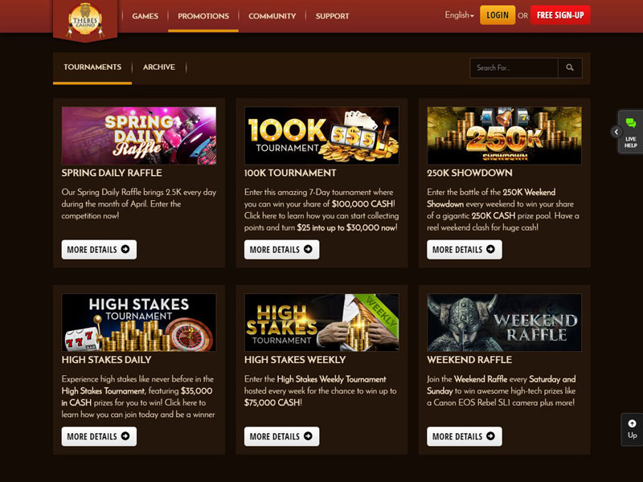Click More Details for 100K Tournament
This screenshot has width=643, height=482.
(x=282, y=250)
